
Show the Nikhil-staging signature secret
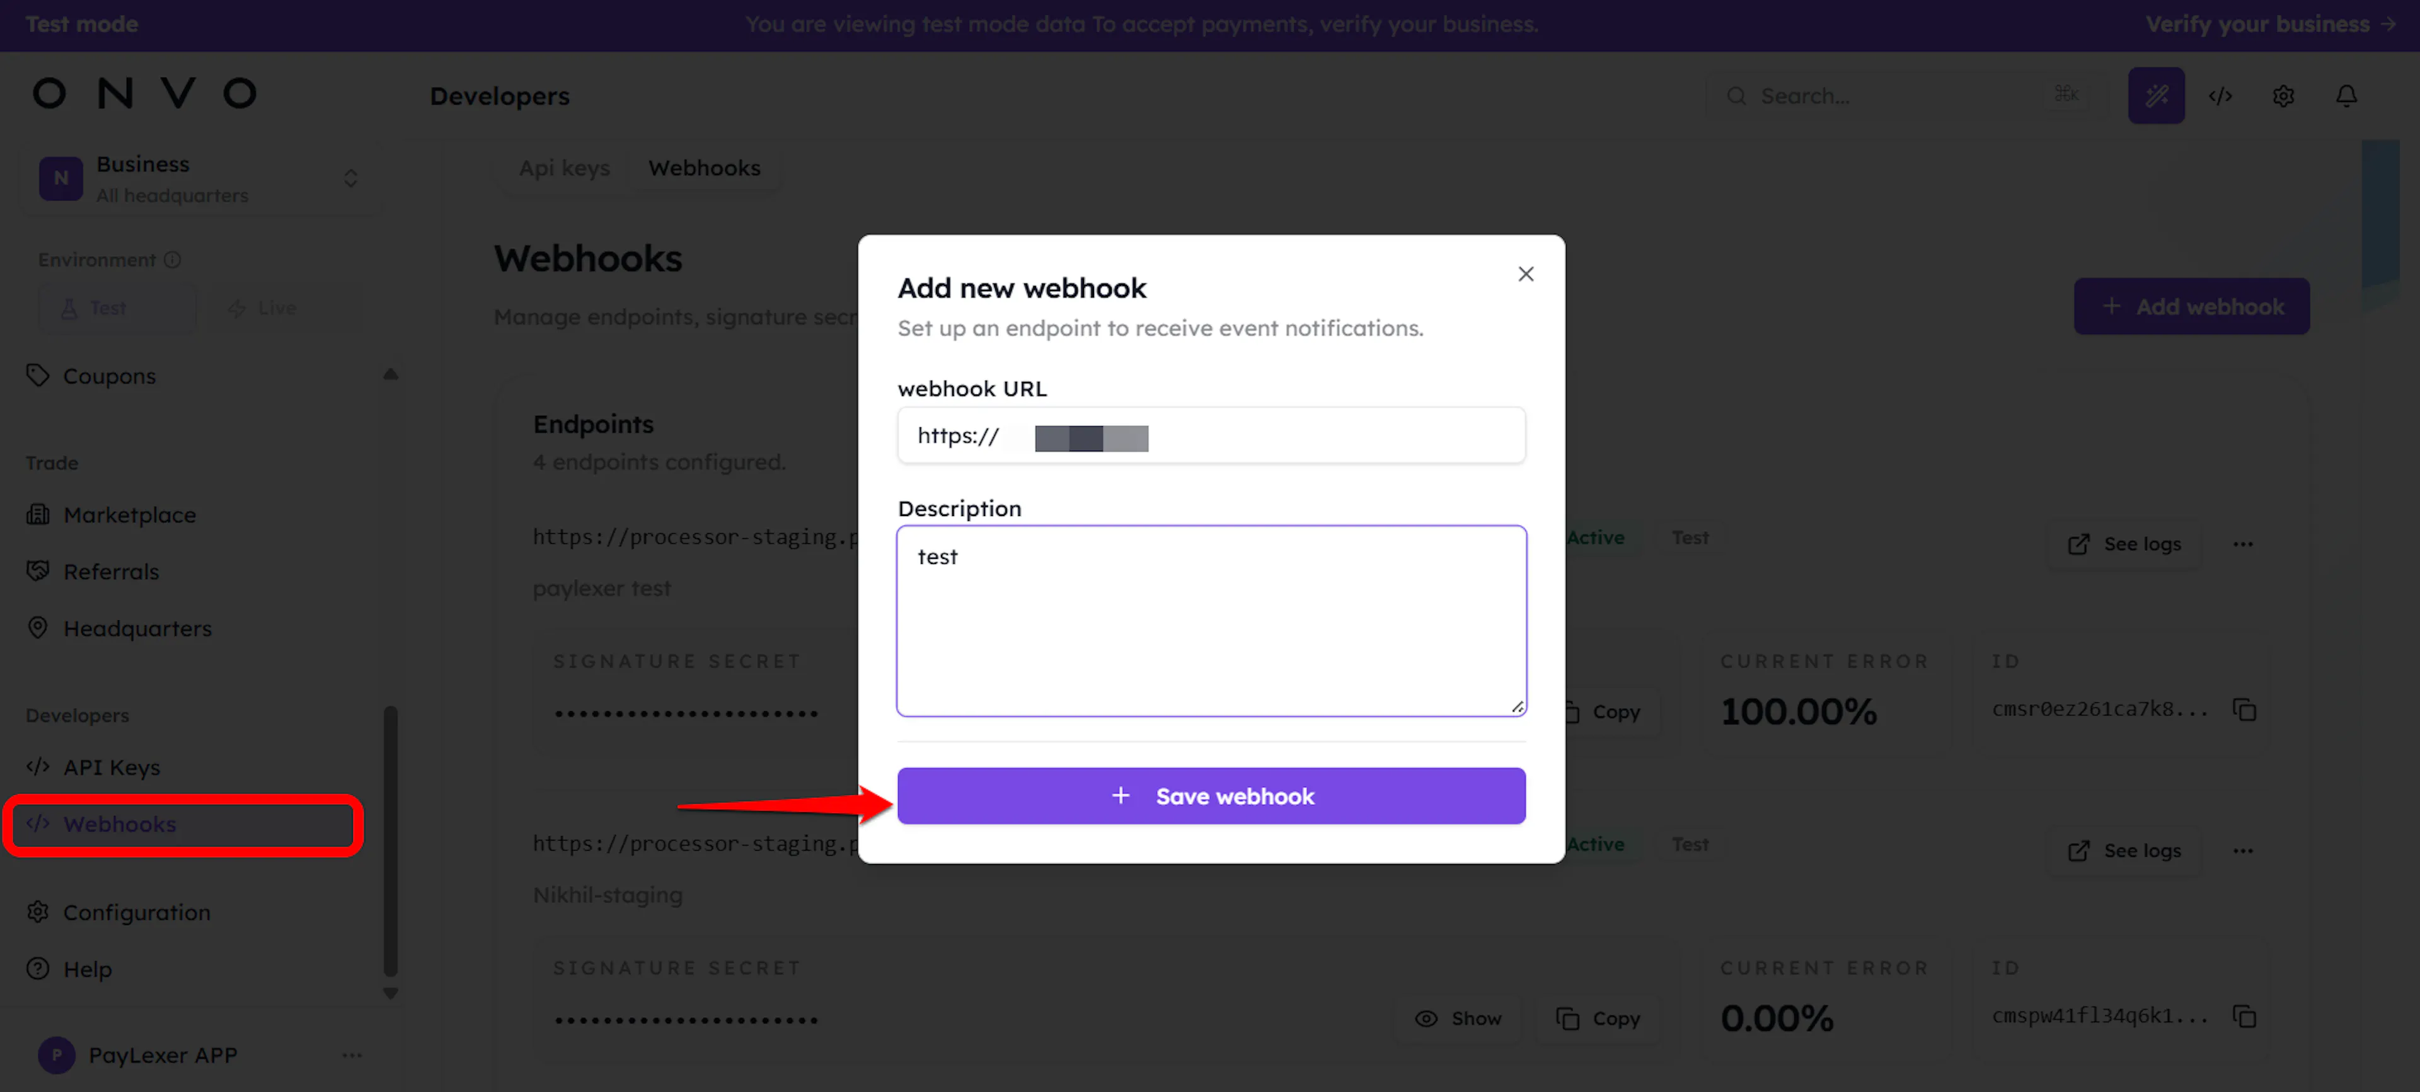1459,1019
